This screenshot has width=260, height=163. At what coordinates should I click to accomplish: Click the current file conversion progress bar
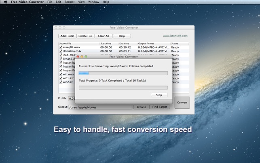[x=123, y=73]
